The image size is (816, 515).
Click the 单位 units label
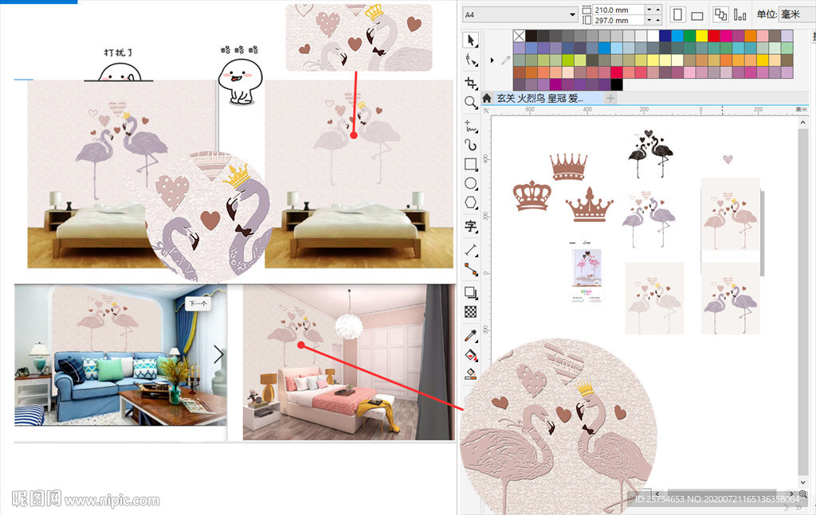tap(766, 14)
